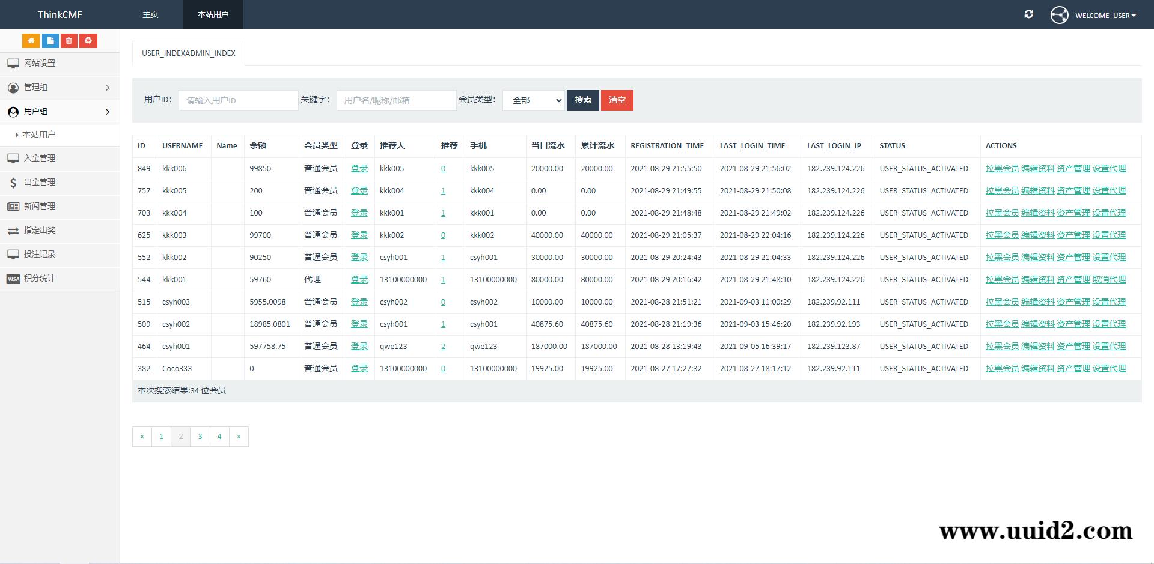Open 积分统计 via the VISA icon
This screenshot has width=1154, height=564.
click(x=39, y=278)
